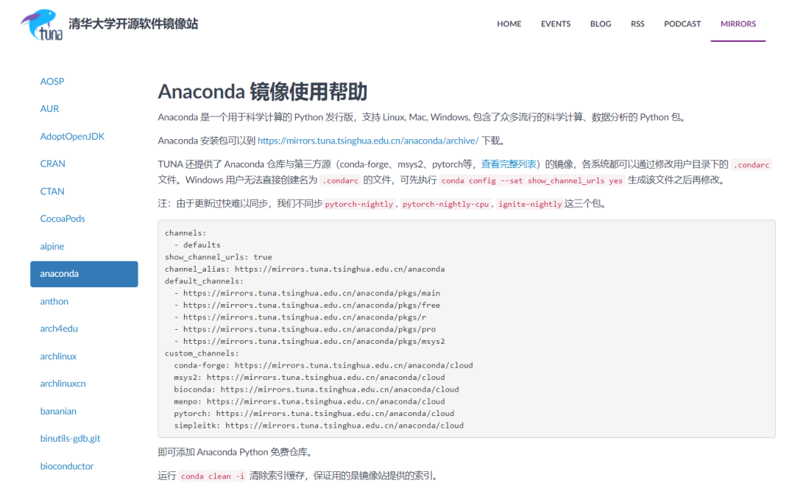Click the pkgs/r URL line
The width and height of the screenshot is (795, 483).
tap(300, 317)
